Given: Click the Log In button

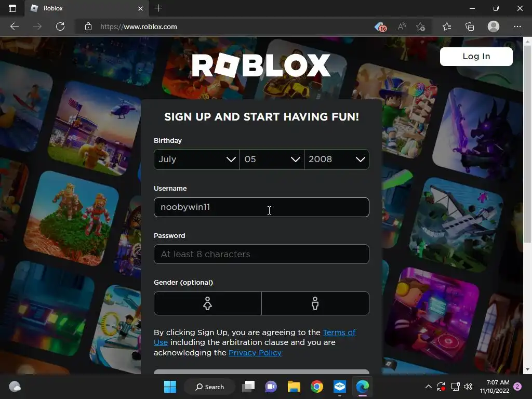Looking at the screenshot, I should [x=476, y=56].
